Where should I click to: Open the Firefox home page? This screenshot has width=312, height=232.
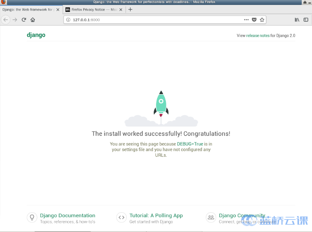click(x=33, y=20)
